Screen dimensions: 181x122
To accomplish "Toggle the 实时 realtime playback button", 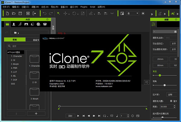I will point(70,116).
